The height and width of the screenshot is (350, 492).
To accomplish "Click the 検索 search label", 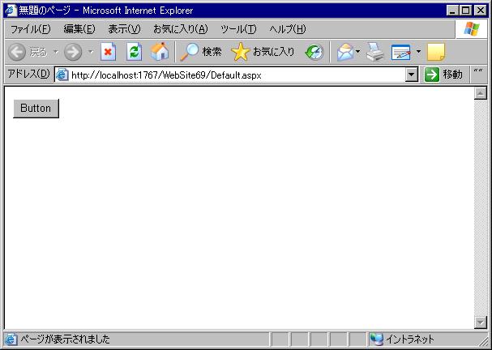I will [212, 52].
